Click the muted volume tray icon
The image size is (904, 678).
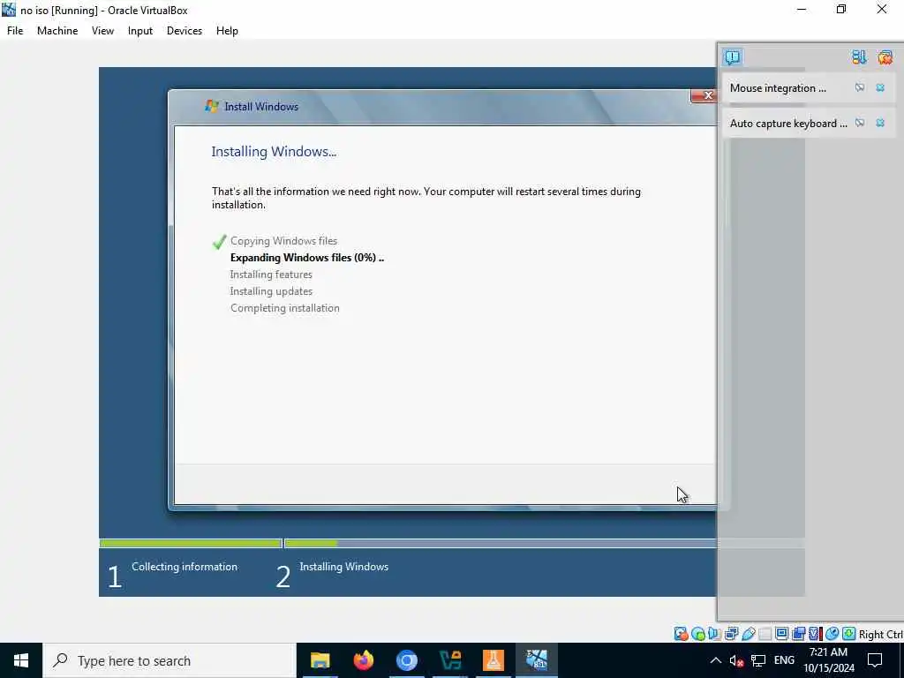[x=736, y=660]
